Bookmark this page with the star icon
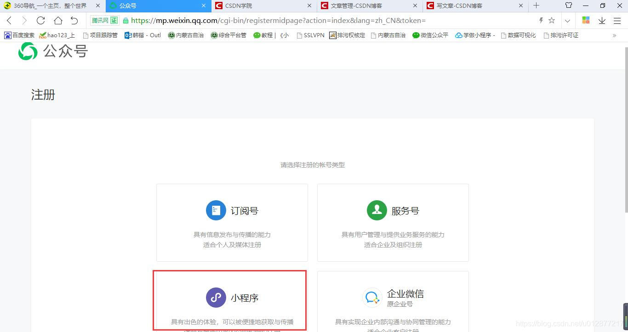This screenshot has width=628, height=332. 552,21
